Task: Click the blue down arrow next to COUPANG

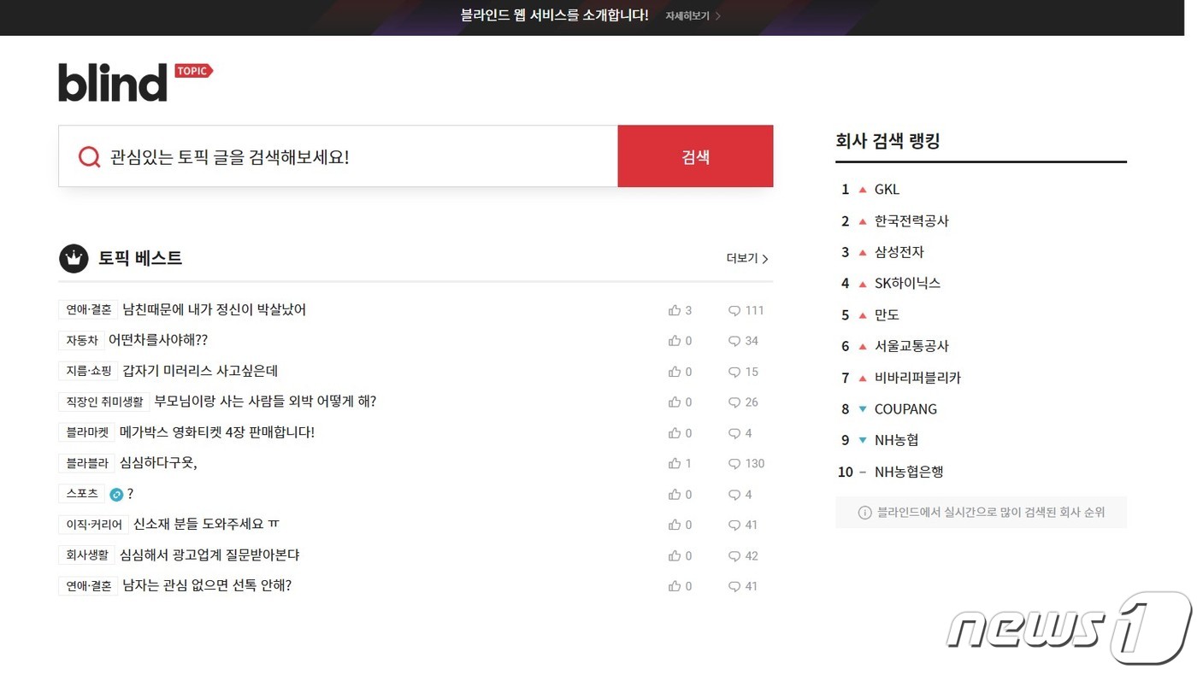Action: point(862,408)
